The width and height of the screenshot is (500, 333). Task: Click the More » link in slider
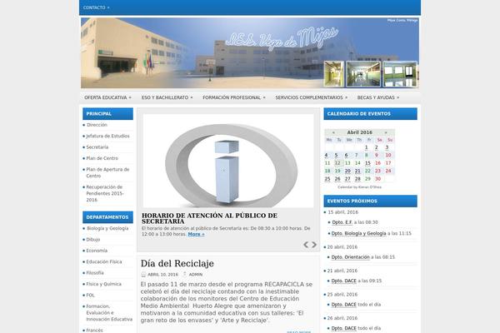(x=196, y=234)
